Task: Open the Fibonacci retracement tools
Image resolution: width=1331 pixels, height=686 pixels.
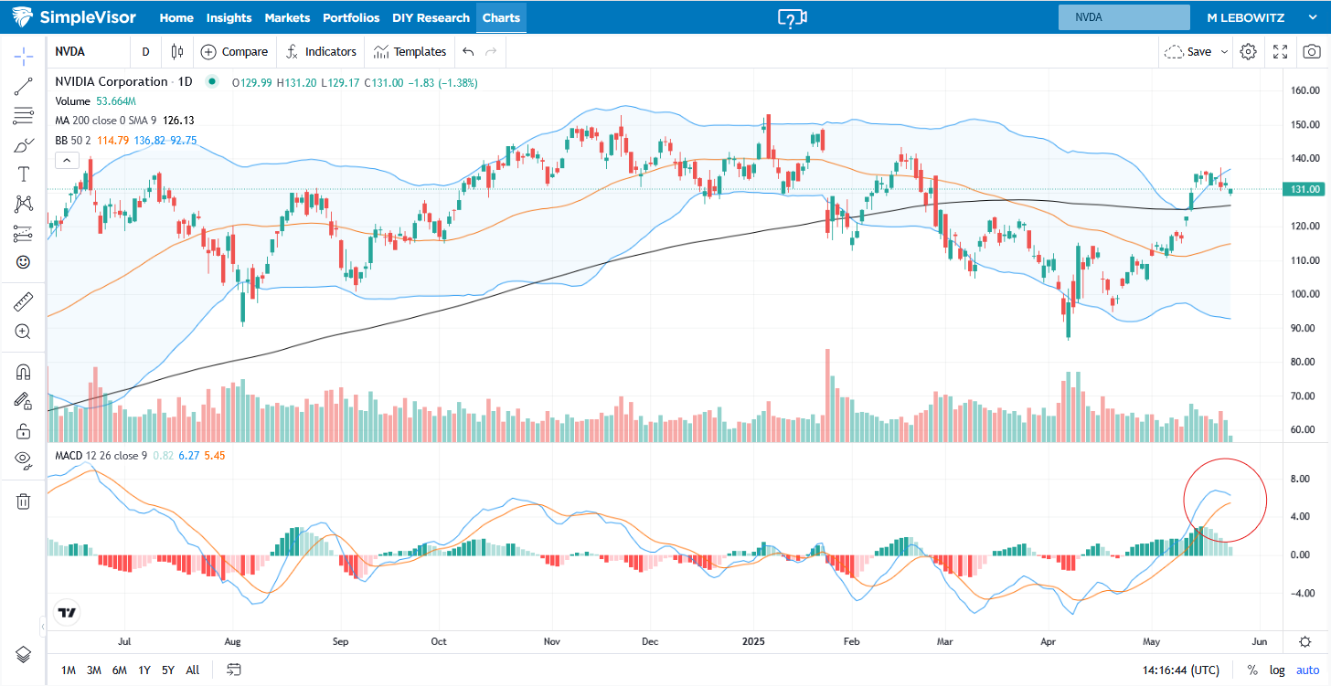Action: coord(23,115)
